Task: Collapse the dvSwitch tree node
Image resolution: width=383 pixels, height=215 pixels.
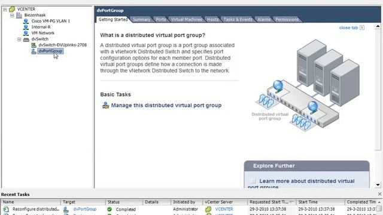Action: (x=19, y=39)
